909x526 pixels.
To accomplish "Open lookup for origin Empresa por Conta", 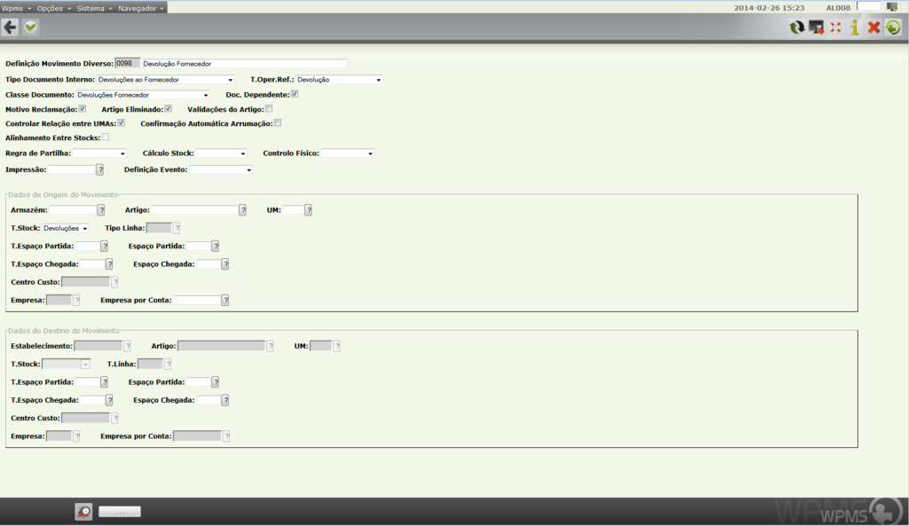I will pyautogui.click(x=225, y=300).
